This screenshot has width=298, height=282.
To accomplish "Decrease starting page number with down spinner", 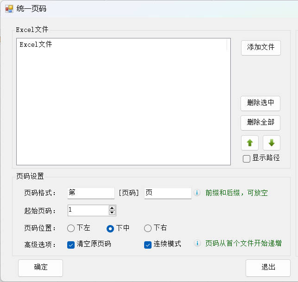I will tap(112, 213).
